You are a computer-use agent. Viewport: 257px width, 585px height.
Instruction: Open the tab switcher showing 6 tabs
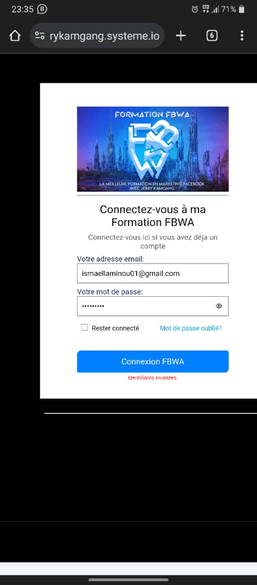pos(212,36)
